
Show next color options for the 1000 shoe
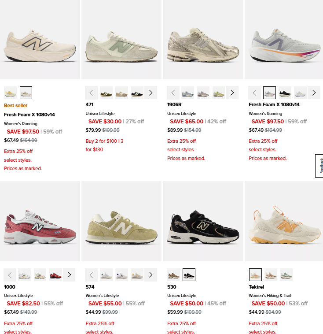(x=69, y=275)
